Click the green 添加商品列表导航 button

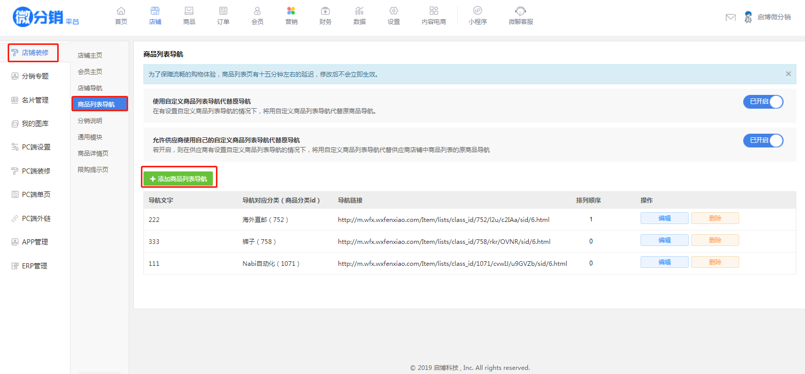[x=178, y=179]
